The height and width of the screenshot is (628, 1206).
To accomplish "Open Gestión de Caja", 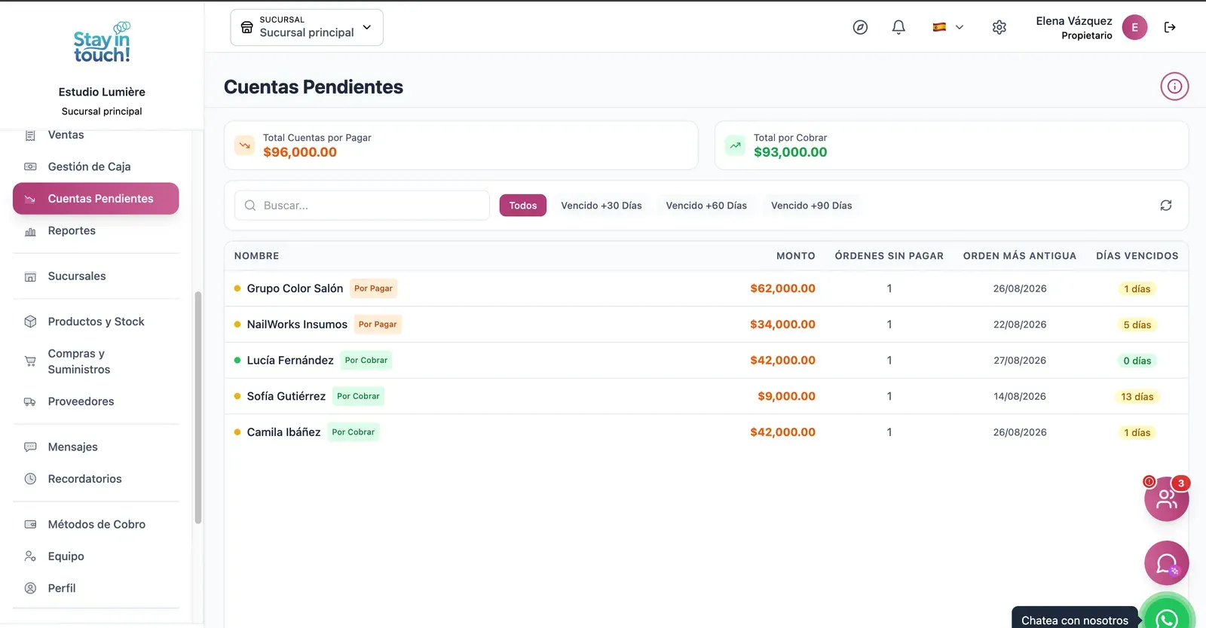I will [96, 166].
